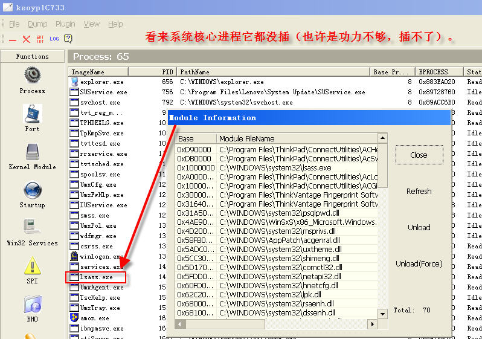Screen dimensions: 482x339
Task: Click the GDT/IDT toolbar icon
Action: [x=40, y=39]
